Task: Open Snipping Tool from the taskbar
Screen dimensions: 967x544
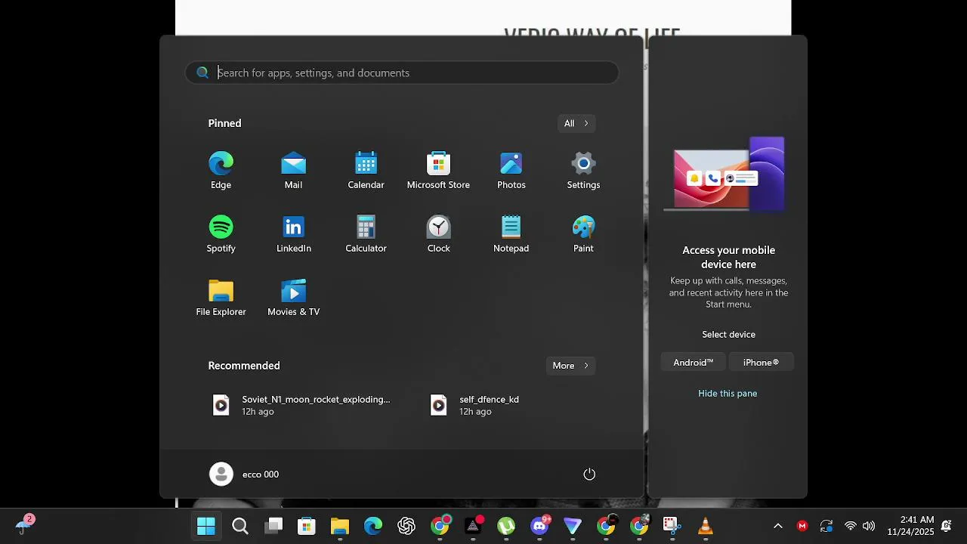Action: click(x=672, y=526)
